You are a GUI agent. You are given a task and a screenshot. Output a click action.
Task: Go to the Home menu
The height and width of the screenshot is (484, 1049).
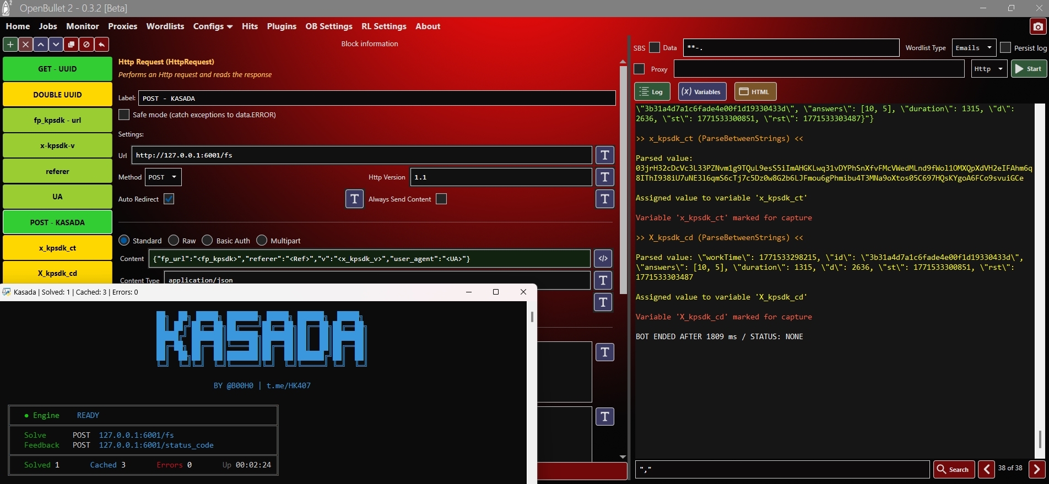coord(18,26)
